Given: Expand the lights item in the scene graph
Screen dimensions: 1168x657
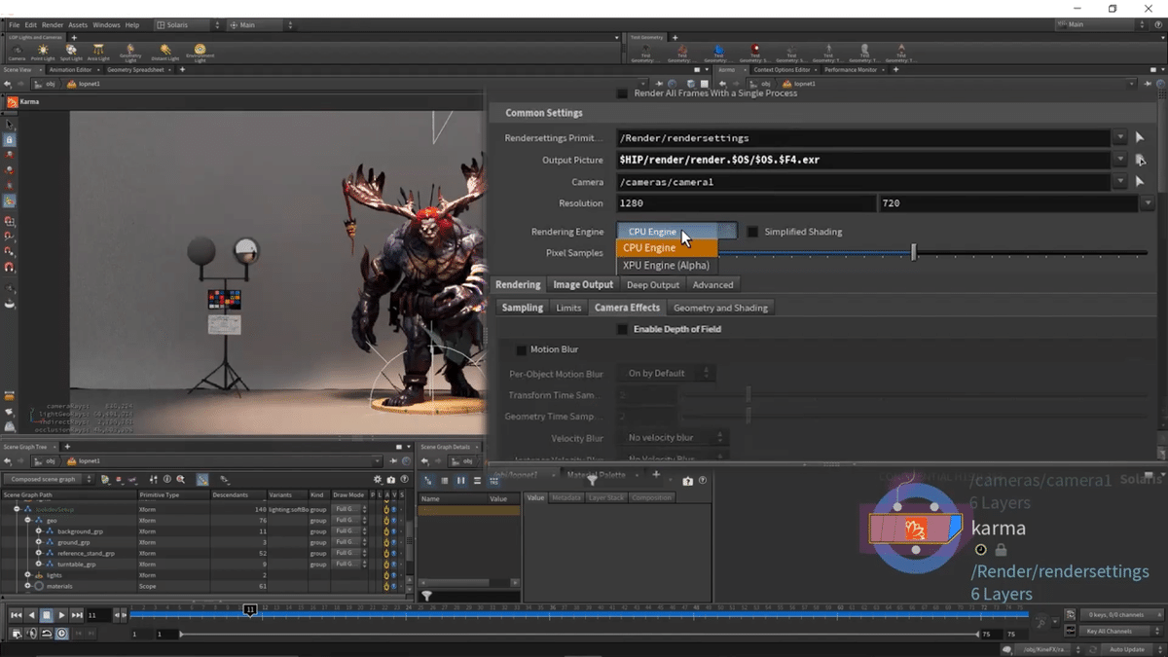Looking at the screenshot, I should (28, 575).
